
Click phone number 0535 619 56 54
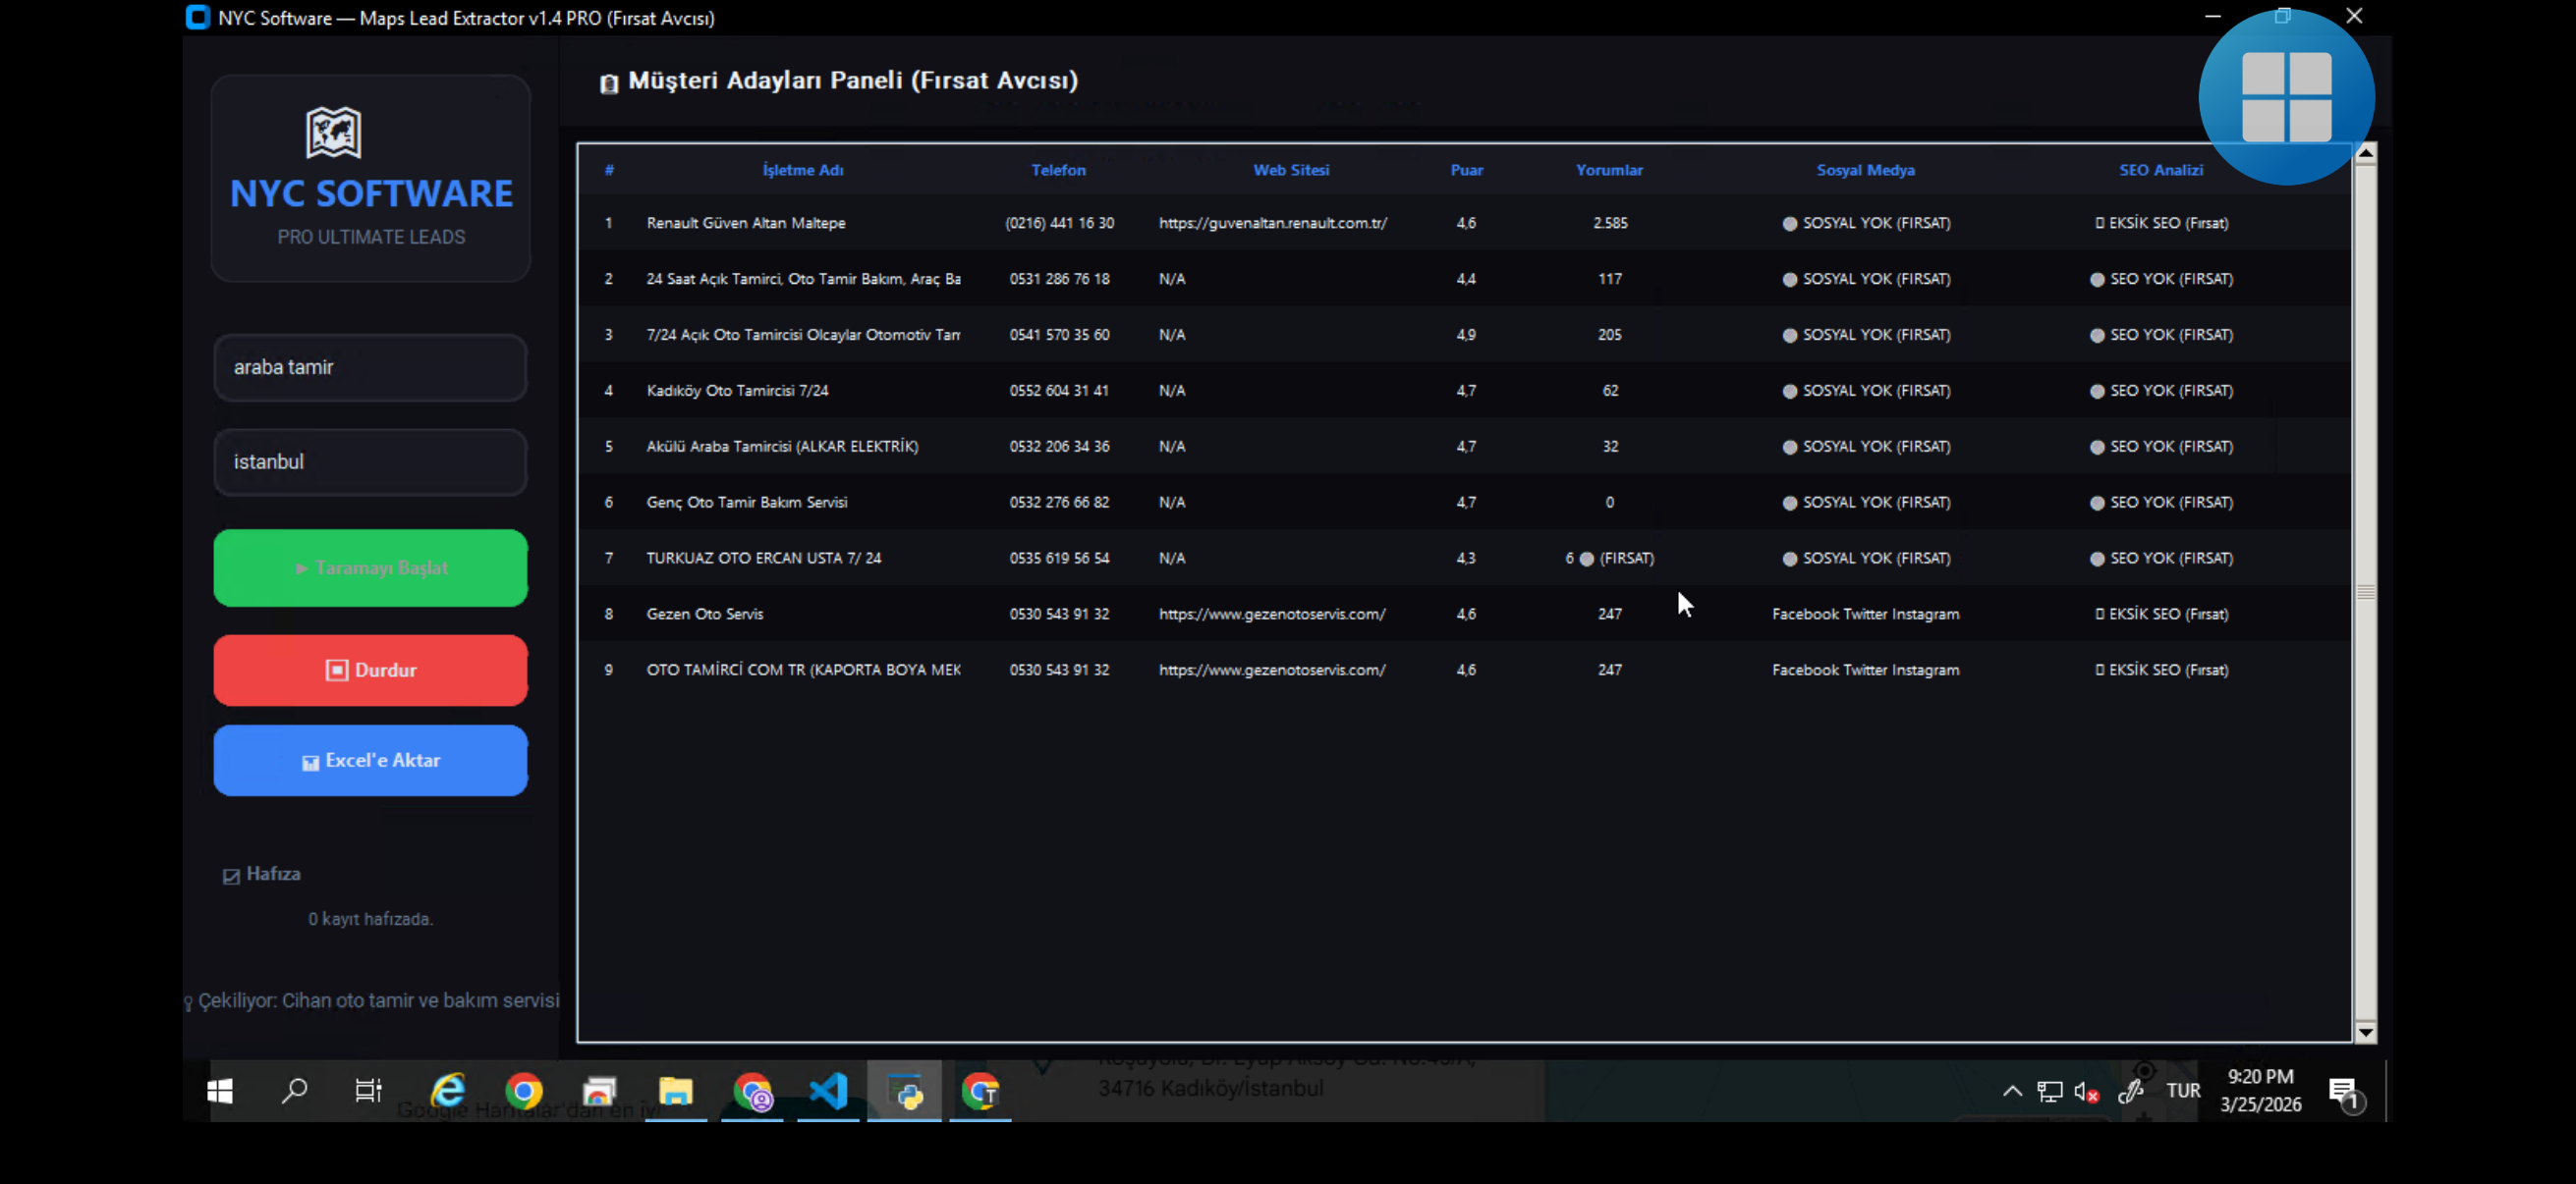[1059, 559]
